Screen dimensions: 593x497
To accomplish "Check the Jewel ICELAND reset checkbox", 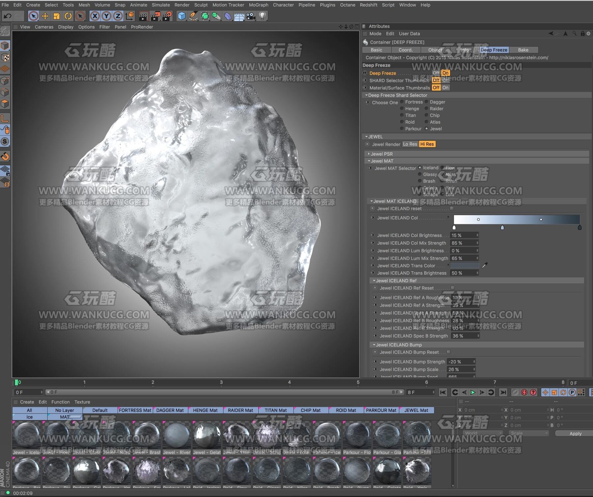I will 452,208.
